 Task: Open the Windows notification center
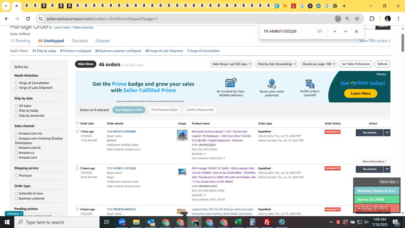396,222
